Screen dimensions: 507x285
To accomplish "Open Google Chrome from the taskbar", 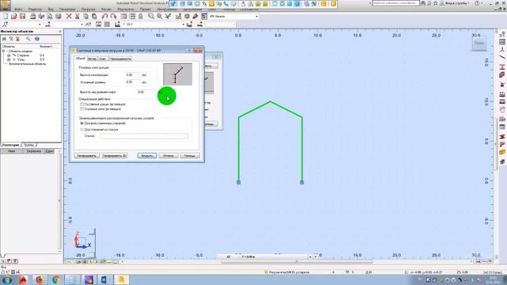I will [56, 279].
